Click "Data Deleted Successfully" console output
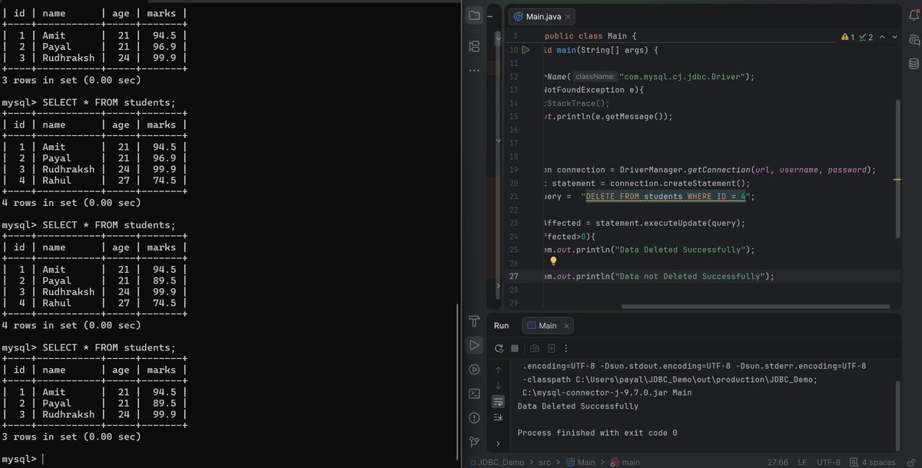The width and height of the screenshot is (922, 468). pos(578,407)
